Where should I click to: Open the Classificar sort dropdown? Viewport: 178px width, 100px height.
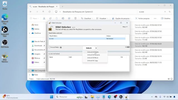87,18
